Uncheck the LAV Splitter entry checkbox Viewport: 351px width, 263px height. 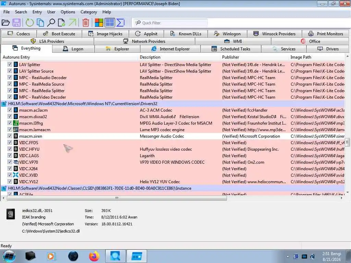pos(10,64)
